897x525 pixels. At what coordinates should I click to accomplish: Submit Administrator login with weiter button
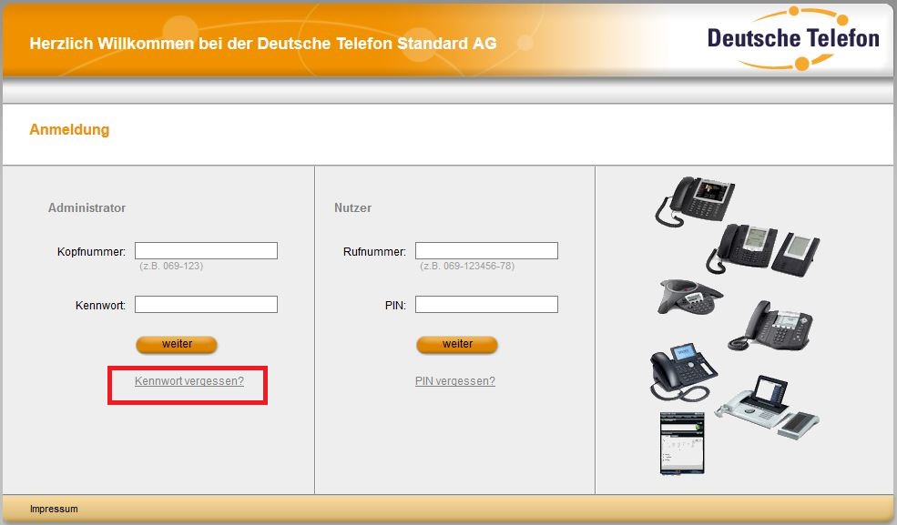(177, 345)
